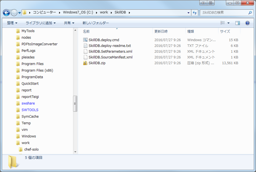Click the 13,561 KB size cell

(230, 63)
